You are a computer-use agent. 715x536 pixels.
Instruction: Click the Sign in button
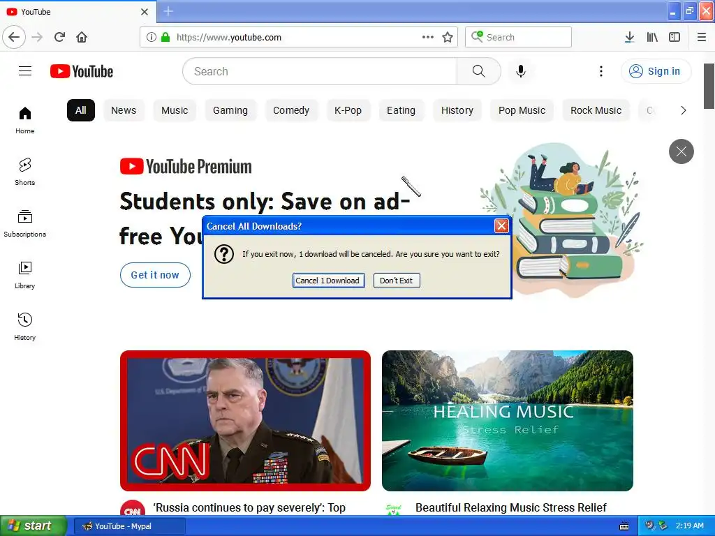[656, 71]
